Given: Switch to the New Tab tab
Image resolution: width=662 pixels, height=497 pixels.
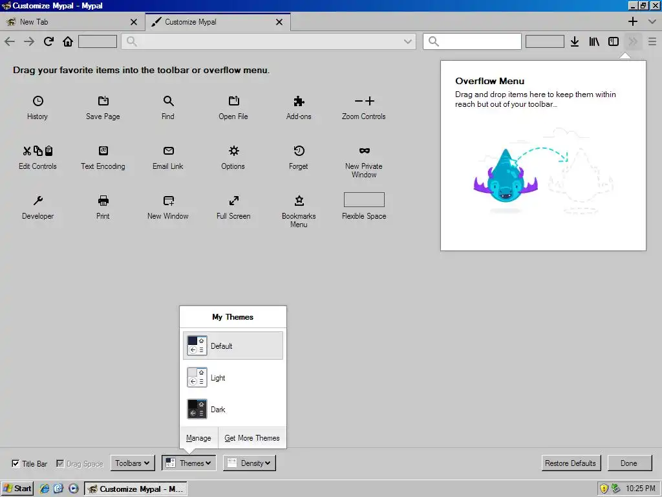Looking at the screenshot, I should (x=72, y=21).
